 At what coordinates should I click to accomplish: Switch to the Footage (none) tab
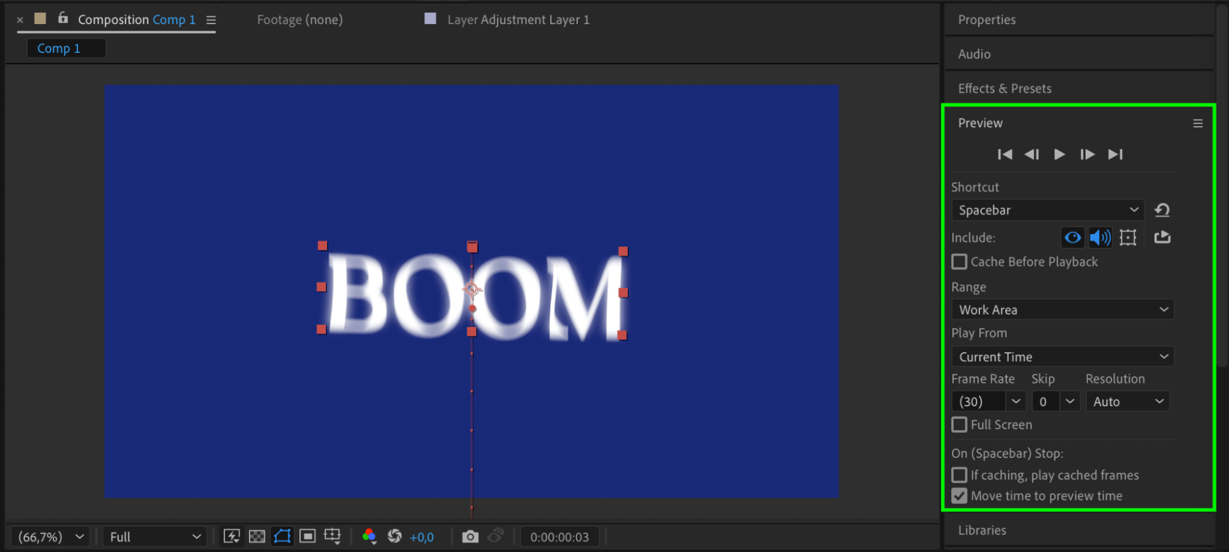(x=300, y=20)
